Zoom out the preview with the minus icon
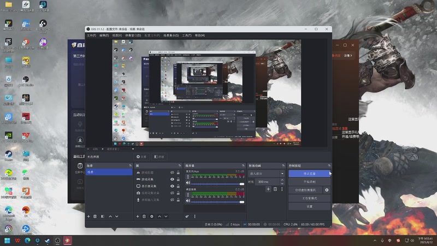437x246 pixels. [x=88, y=149]
